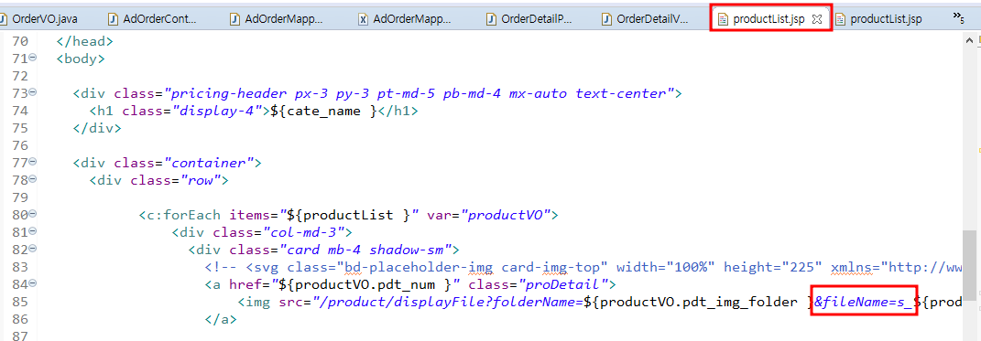Place cursor on the </head> line

click(84, 42)
